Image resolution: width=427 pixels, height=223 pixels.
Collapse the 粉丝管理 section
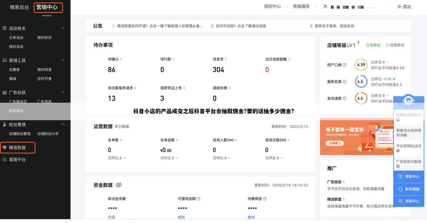pyautogui.click(x=63, y=124)
